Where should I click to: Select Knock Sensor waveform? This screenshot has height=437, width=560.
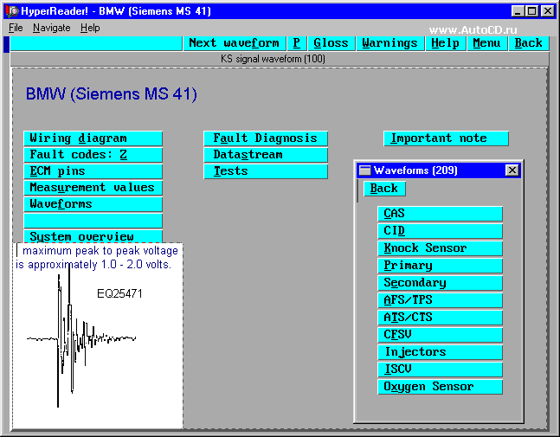440,248
